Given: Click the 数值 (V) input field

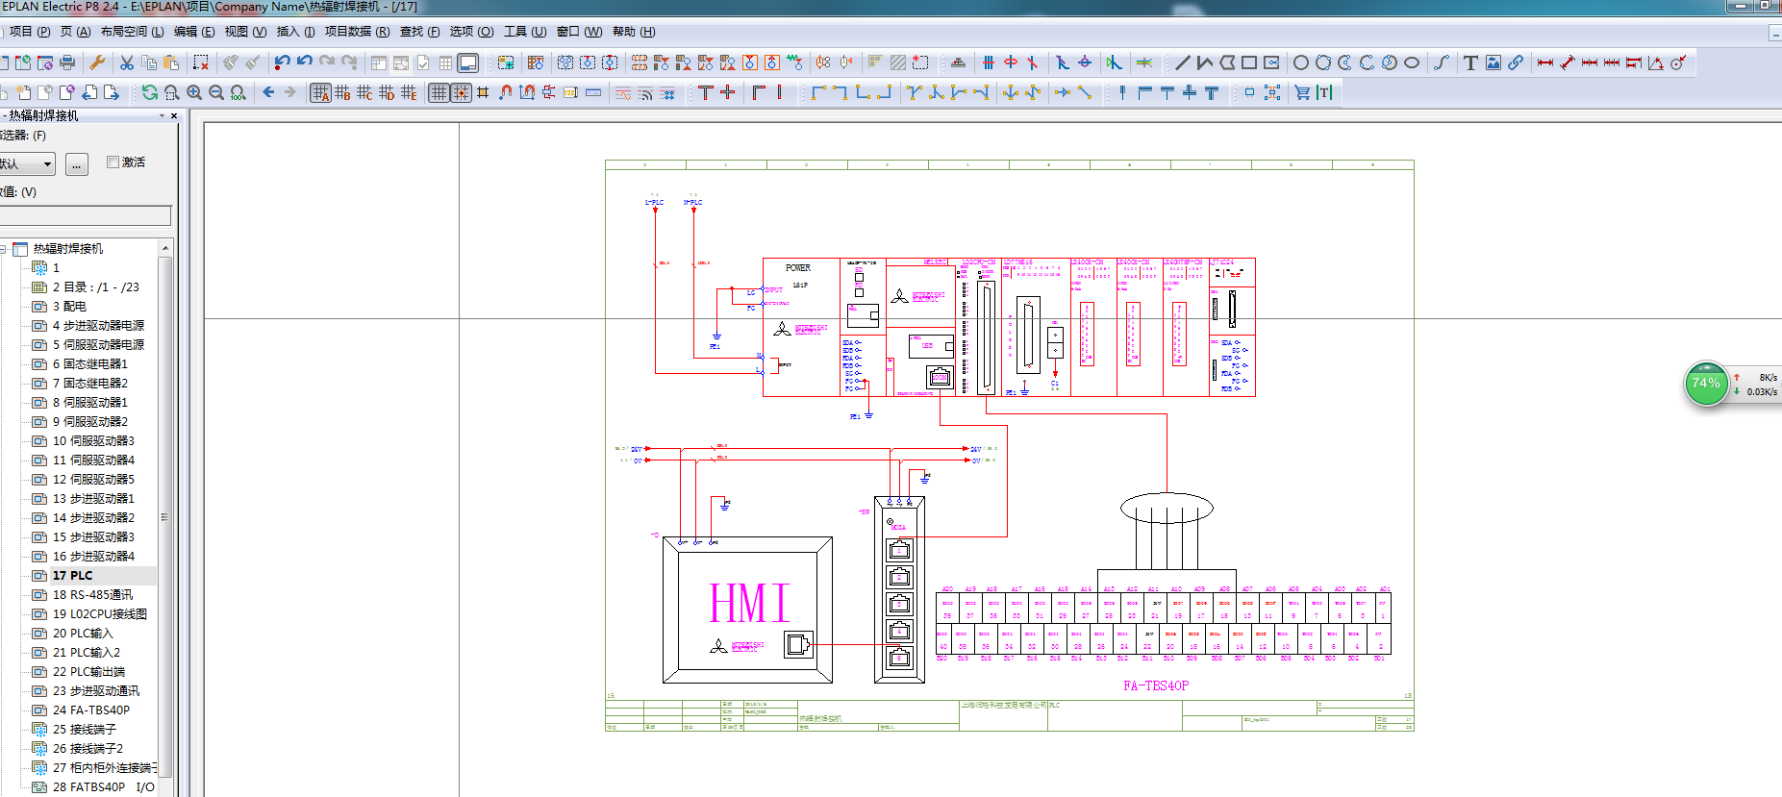Looking at the screenshot, I should (85, 215).
